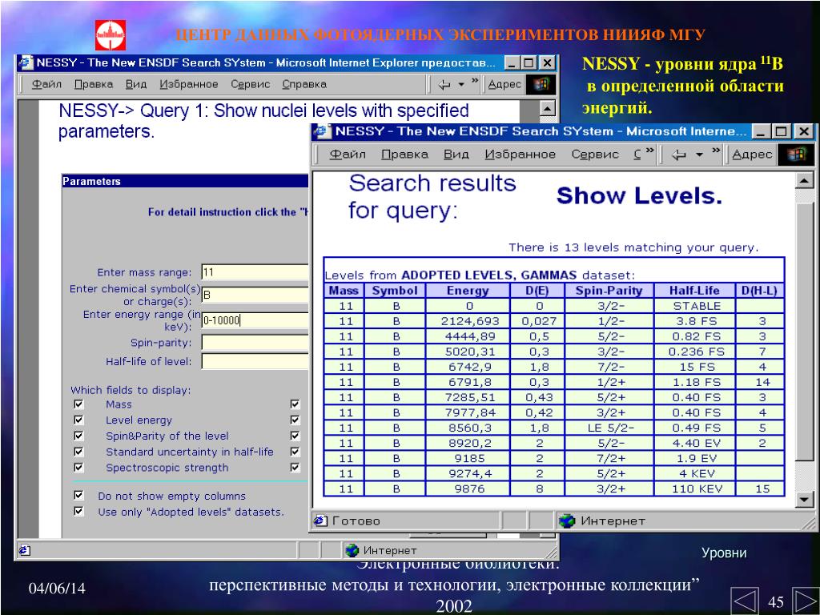The width and height of the screenshot is (820, 615).
Task: Click the Half-Life column header
Action: 694,291
